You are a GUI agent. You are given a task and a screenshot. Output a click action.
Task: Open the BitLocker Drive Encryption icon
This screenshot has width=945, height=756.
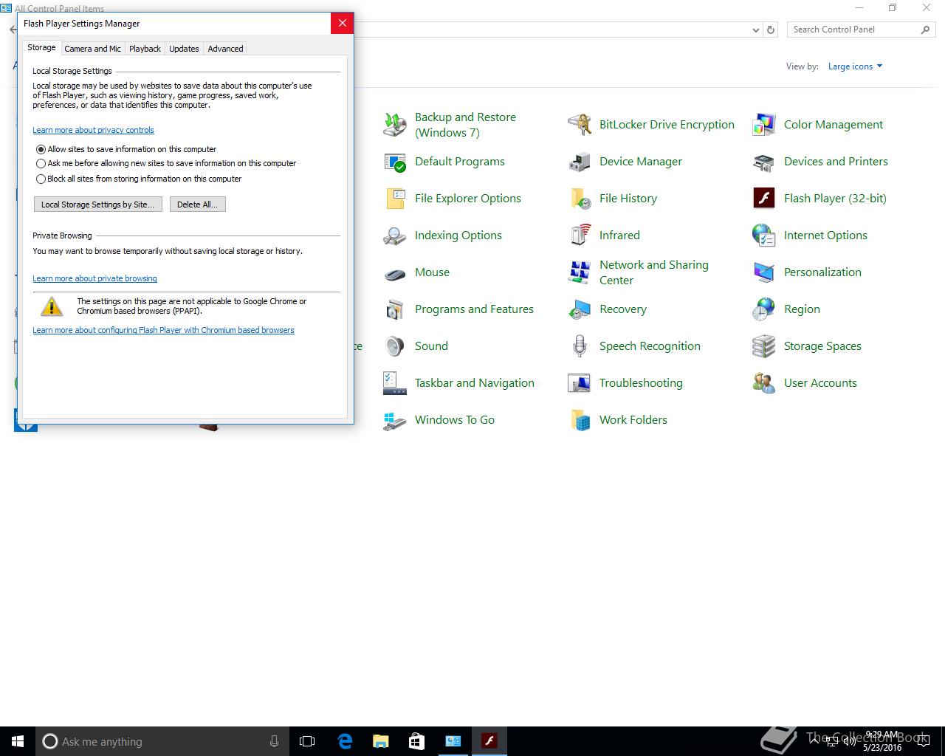coord(580,125)
